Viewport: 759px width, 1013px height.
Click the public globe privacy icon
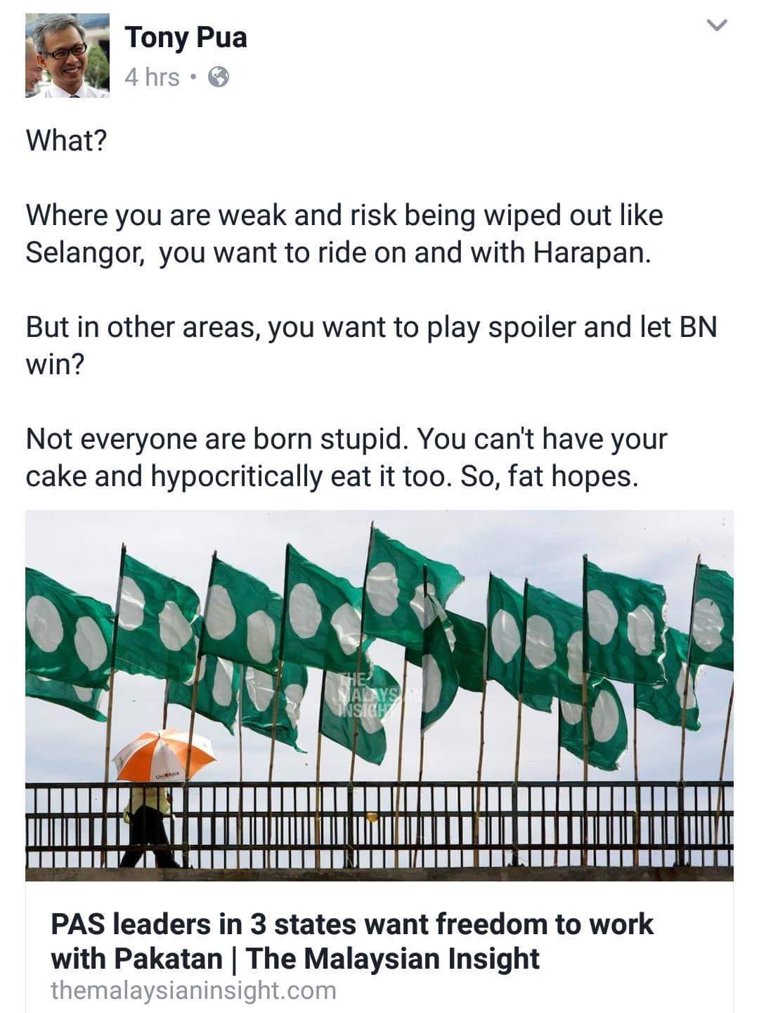tap(219, 76)
